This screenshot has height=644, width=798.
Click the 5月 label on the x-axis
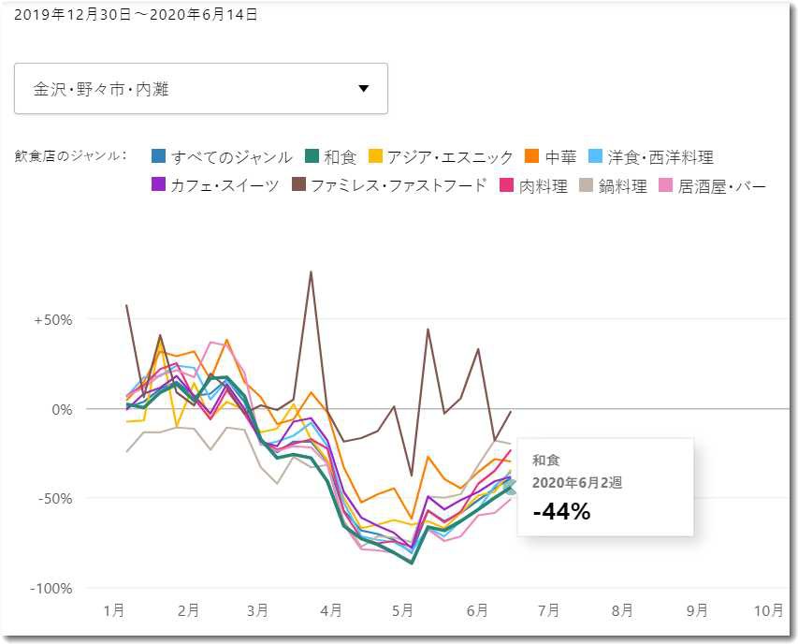coord(402,610)
